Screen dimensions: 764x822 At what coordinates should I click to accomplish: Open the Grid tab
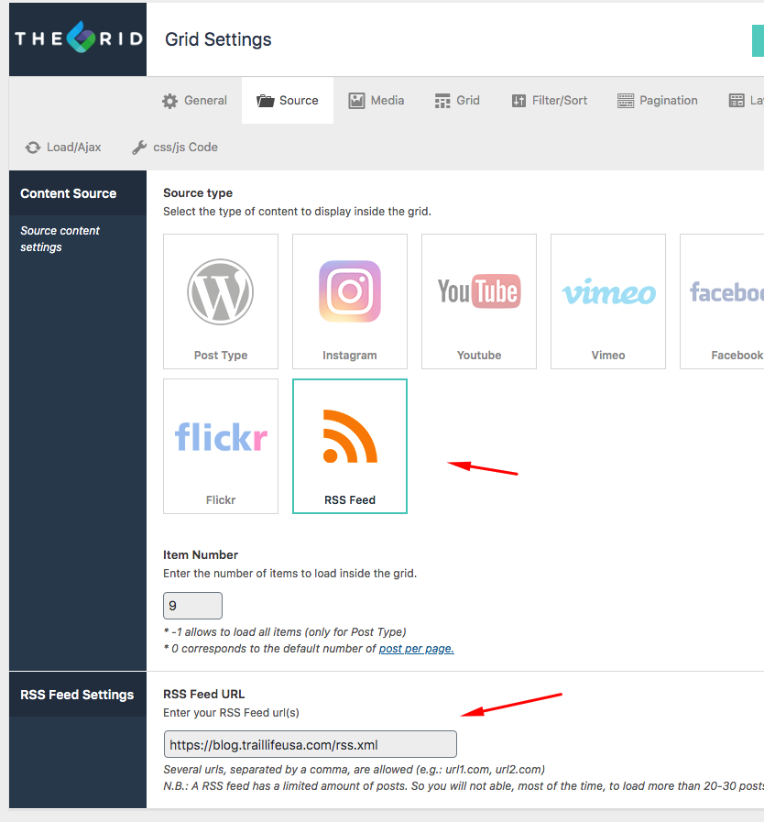[x=457, y=100]
